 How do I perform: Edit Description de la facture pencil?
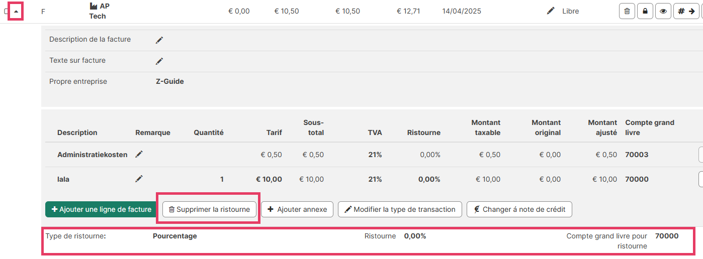click(159, 40)
